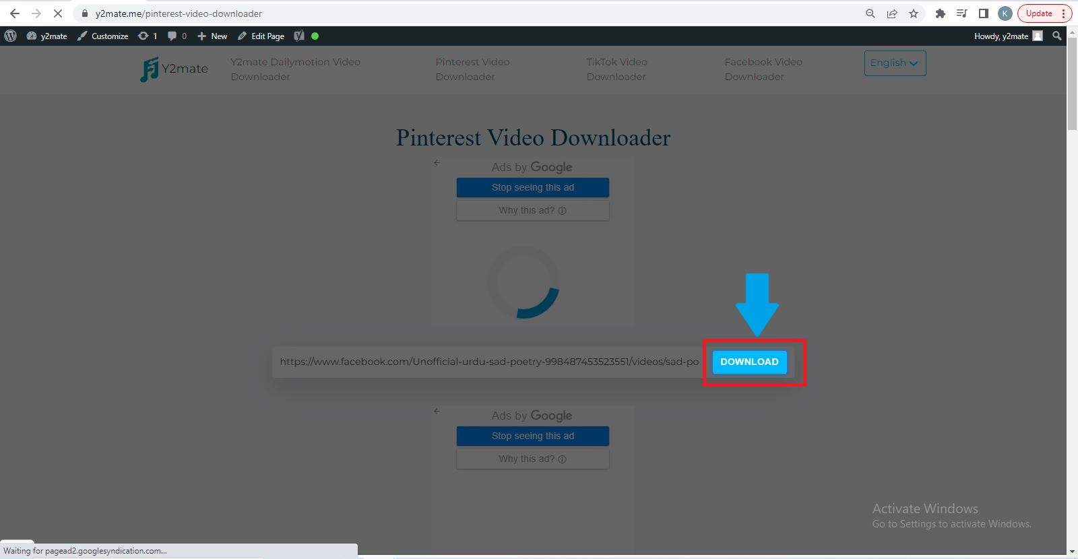Click upper Stop seeing this ad button
This screenshot has height=559, width=1078.
pyautogui.click(x=533, y=187)
